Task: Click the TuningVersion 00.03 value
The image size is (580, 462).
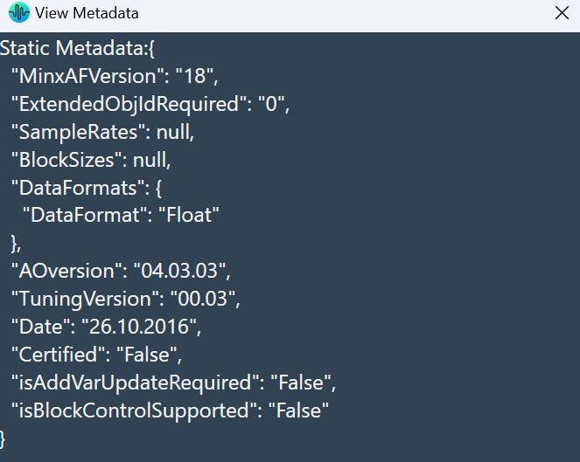Action: [x=205, y=299]
